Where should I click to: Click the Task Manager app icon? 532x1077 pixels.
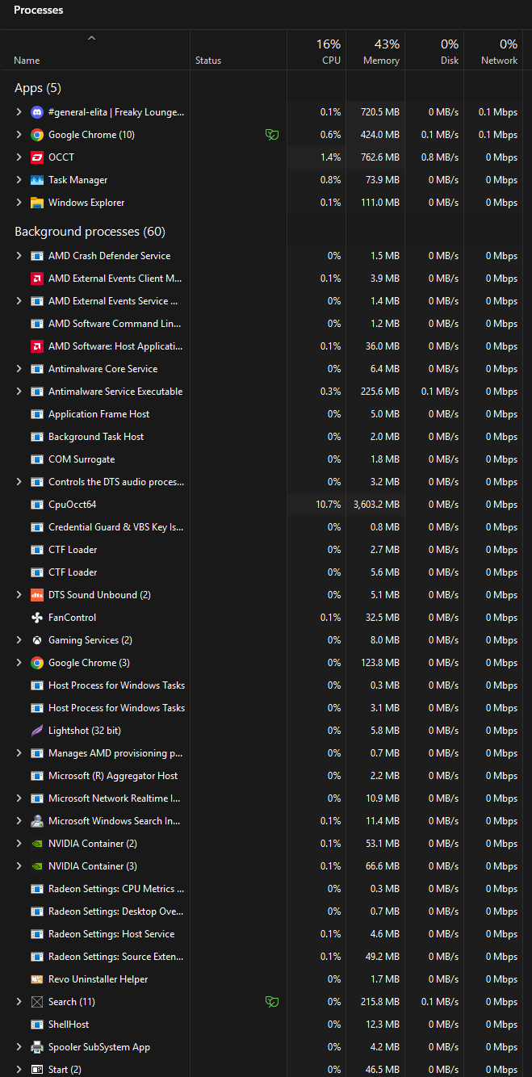pyautogui.click(x=37, y=180)
